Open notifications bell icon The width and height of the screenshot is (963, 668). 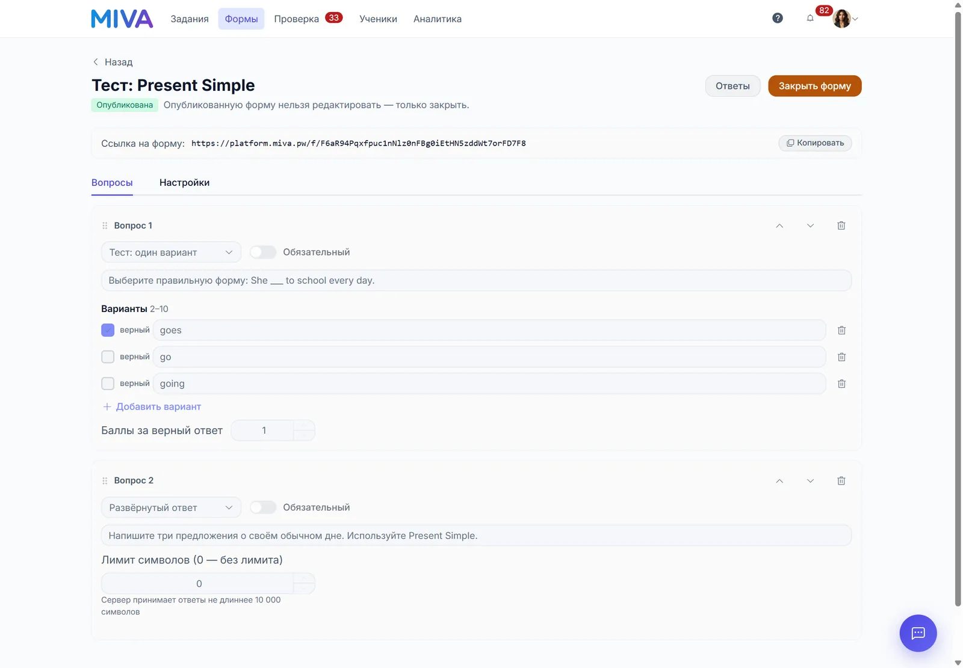810,18
